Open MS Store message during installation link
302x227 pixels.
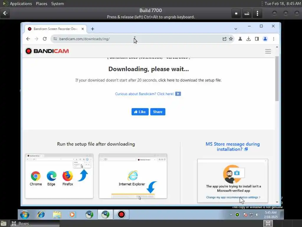(x=232, y=147)
